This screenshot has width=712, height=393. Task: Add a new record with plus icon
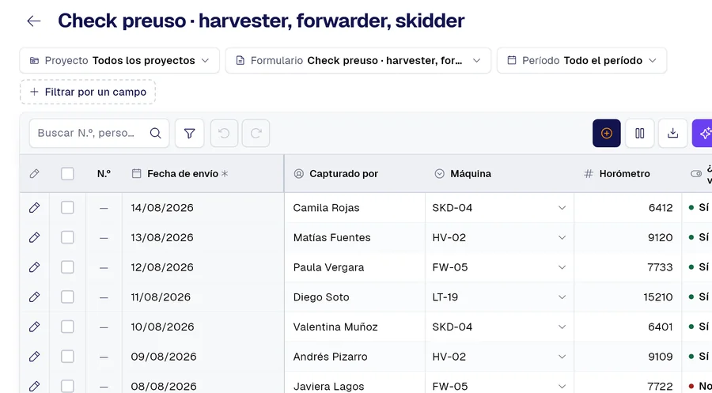(x=606, y=133)
